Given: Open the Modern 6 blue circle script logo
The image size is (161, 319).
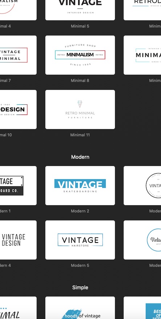Looking at the screenshot, I should [x=142, y=240].
